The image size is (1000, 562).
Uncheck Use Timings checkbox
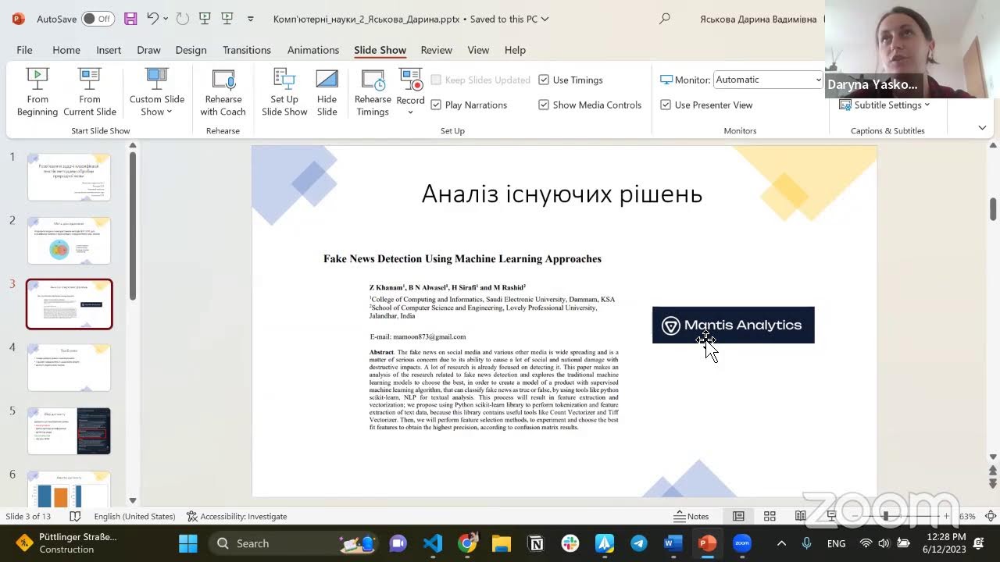(544, 80)
